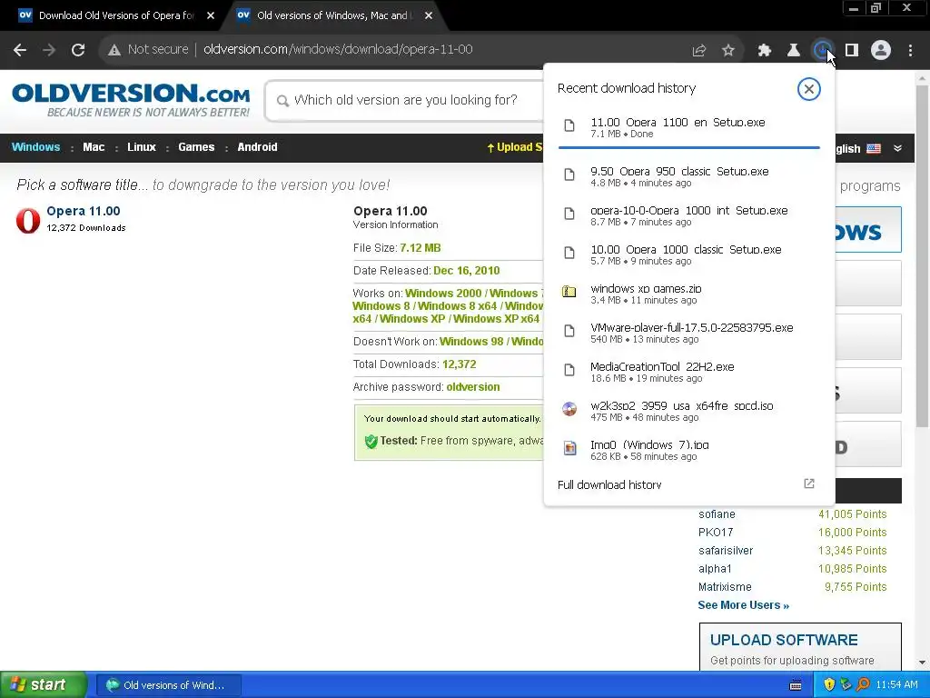Open the Windows Start menu

click(43, 685)
